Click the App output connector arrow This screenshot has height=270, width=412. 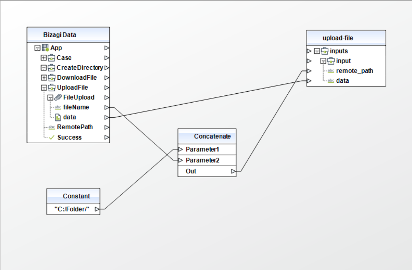click(107, 48)
